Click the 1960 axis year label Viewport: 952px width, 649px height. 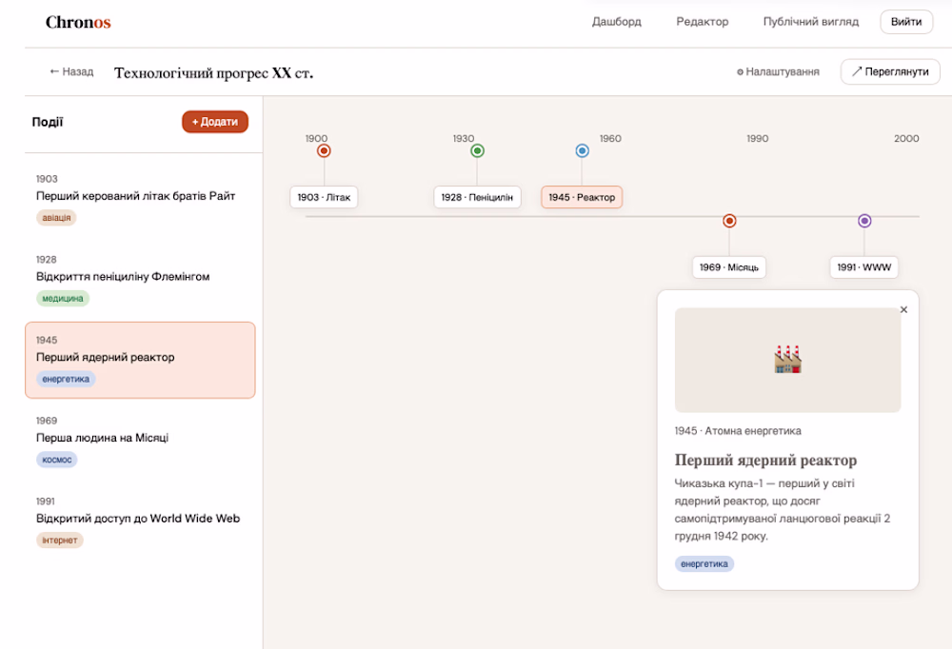click(x=610, y=138)
